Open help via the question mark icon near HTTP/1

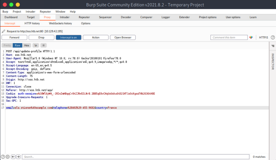[x=273, y=37]
